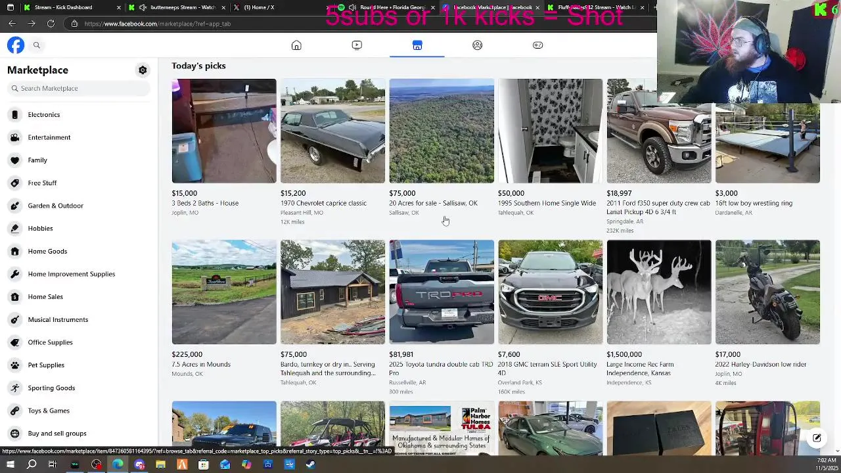Open 3 Beds 2 Baths House listing title

coord(205,203)
